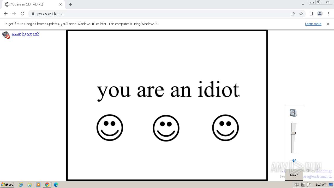Open speaker device properties icon

(x=294, y=113)
